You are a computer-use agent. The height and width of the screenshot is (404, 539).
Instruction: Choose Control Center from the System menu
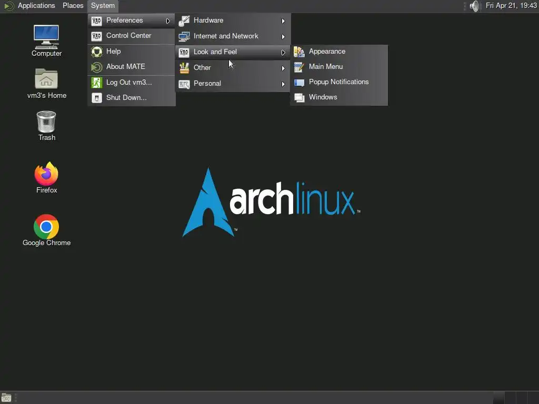(x=131, y=36)
